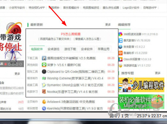167x124 pixels.
Task: Click the 密码管理 category label
Action: [33, 109]
